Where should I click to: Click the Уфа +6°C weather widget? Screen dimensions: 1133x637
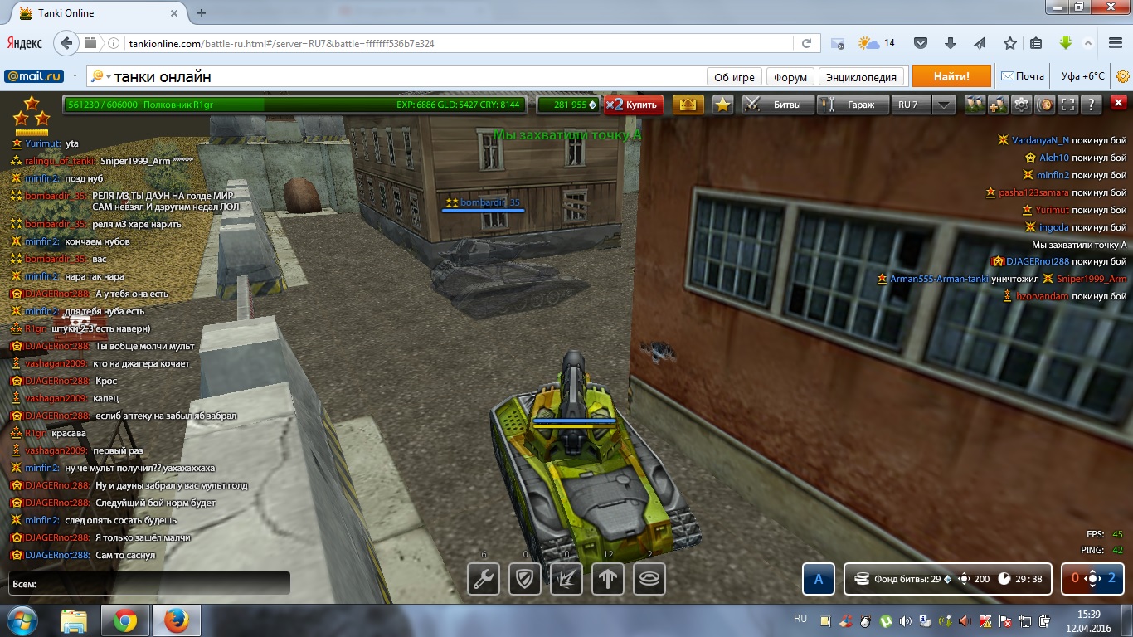(x=1082, y=76)
